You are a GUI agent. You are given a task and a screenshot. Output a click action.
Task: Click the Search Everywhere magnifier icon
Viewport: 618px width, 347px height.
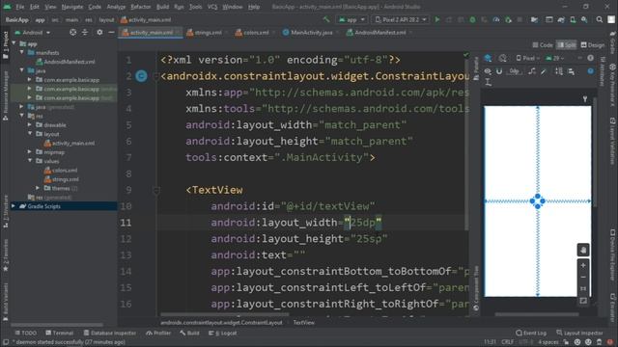(600, 19)
